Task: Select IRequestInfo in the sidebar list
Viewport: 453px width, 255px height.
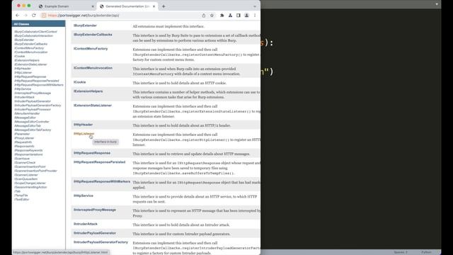Action: pos(23,142)
